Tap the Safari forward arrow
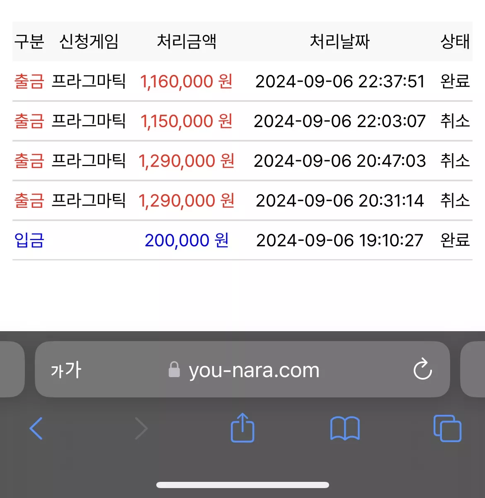 pyautogui.click(x=141, y=428)
